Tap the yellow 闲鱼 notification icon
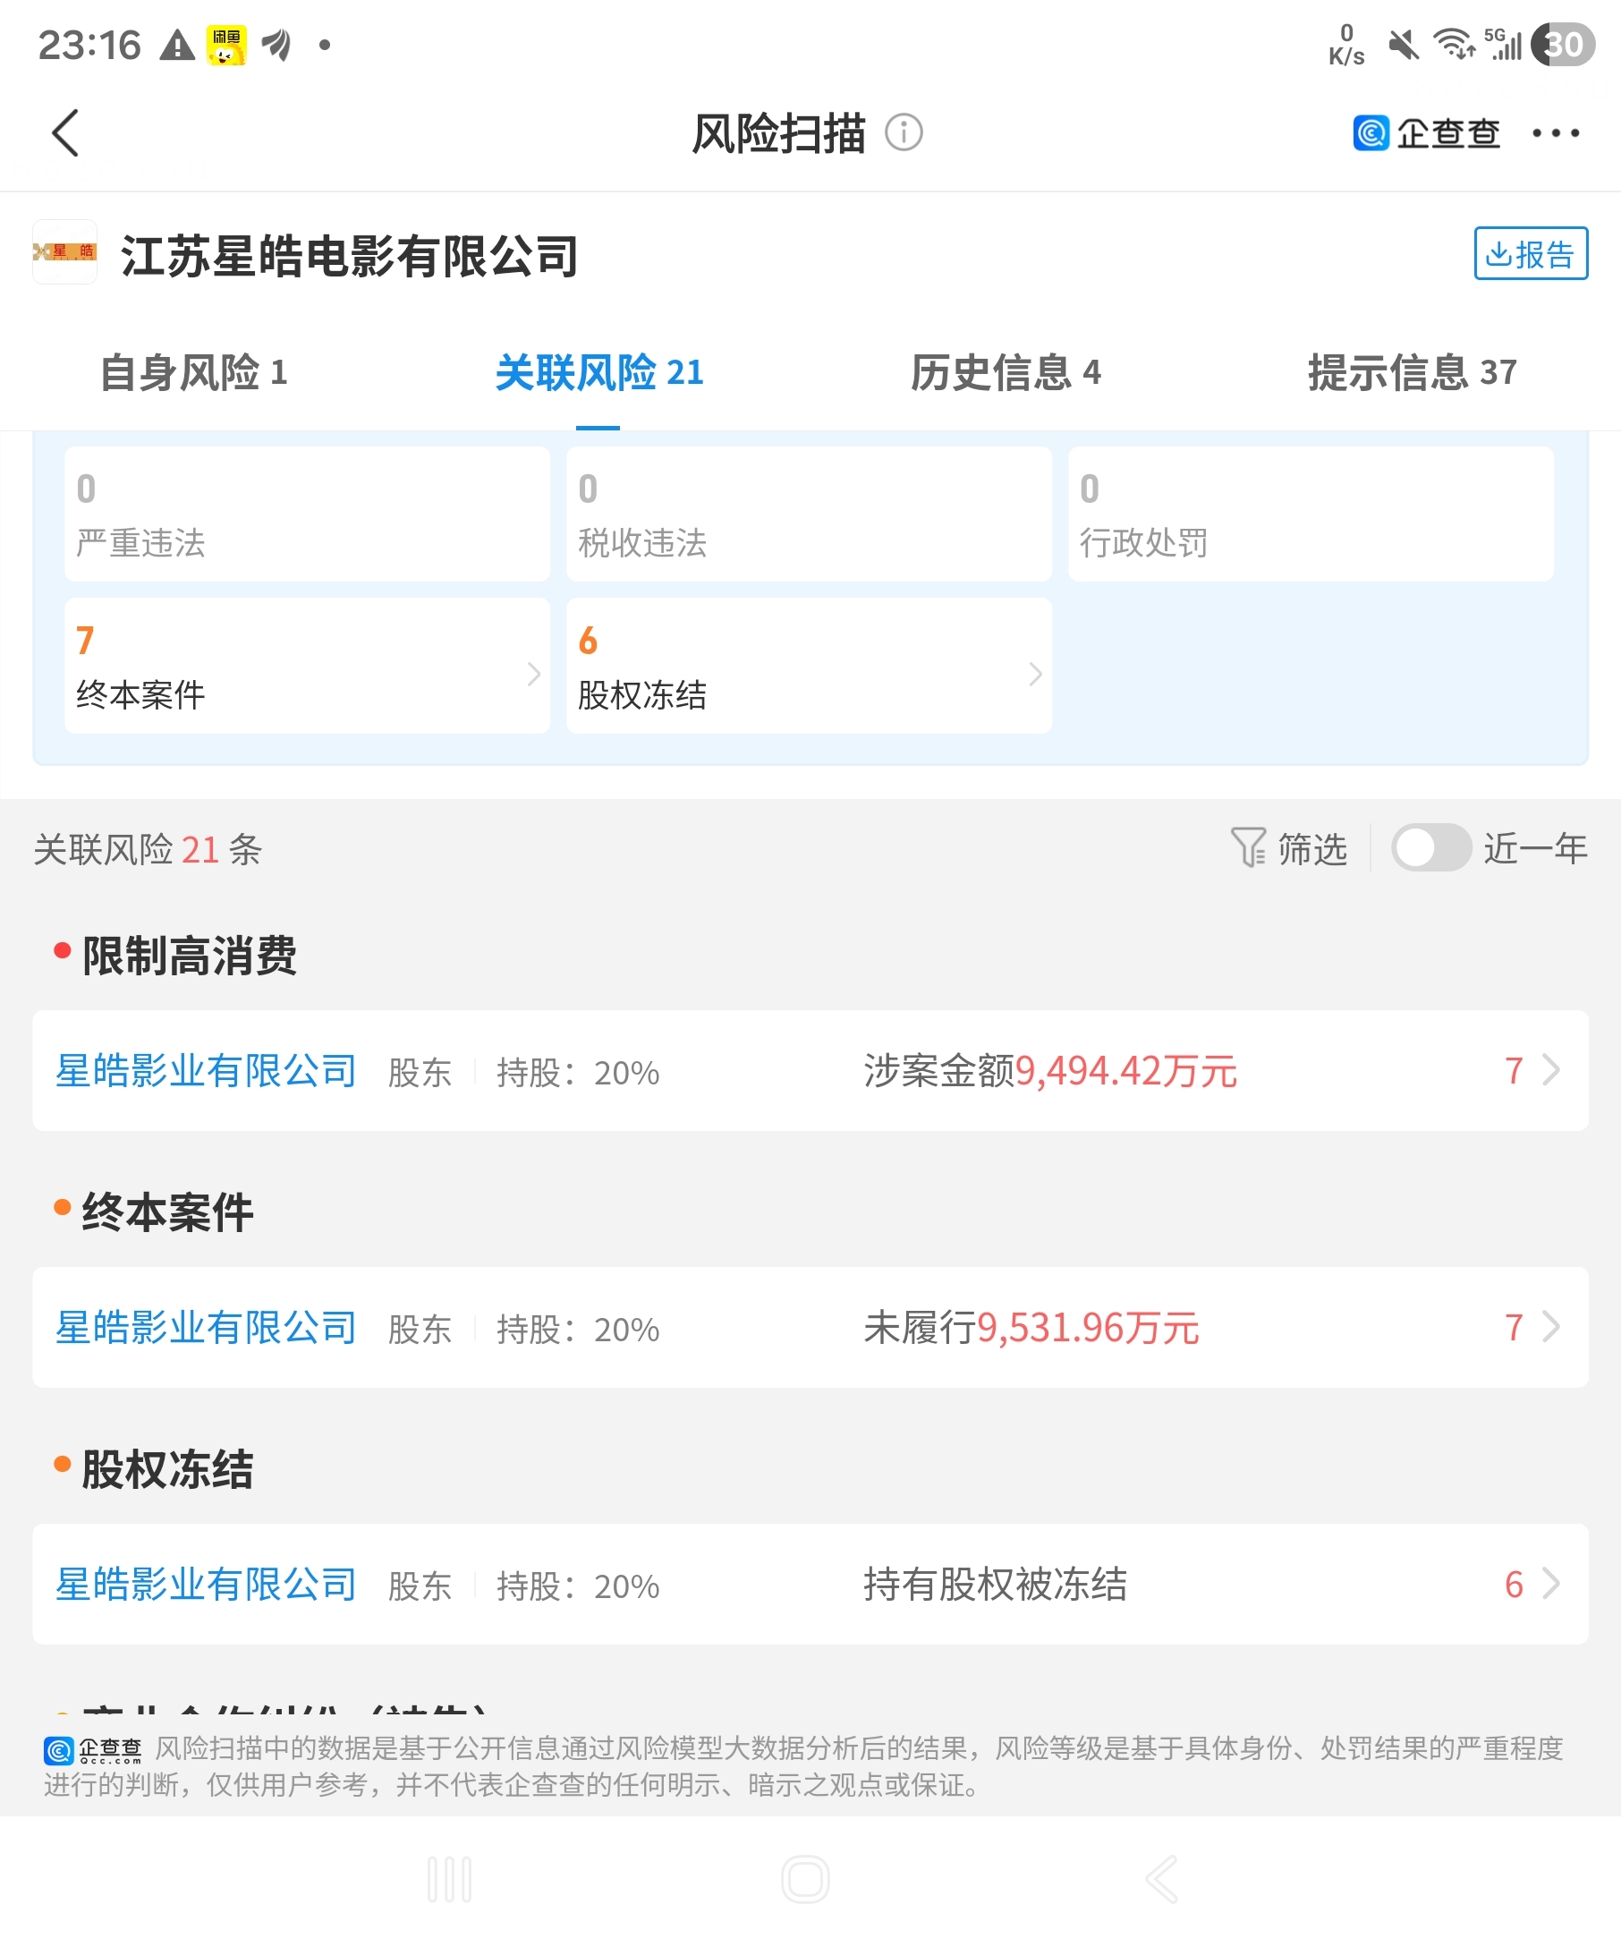Screen dimensions: 1621x1947 226,45
